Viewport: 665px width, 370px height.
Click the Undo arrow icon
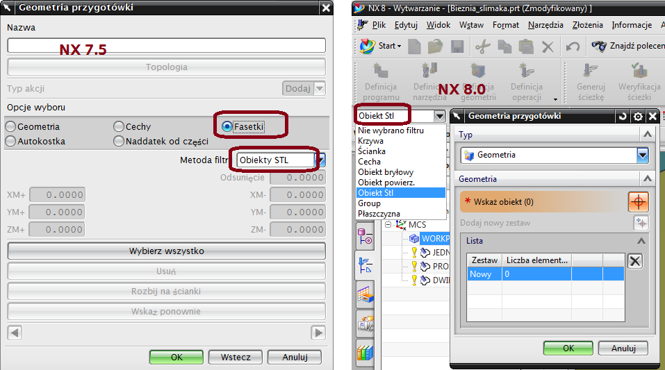click(573, 47)
